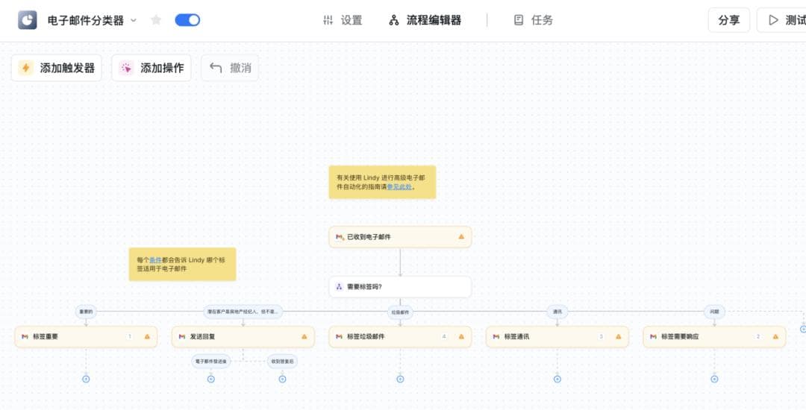Toggle the workflow enabled switch
Image resolution: width=806 pixels, height=410 pixels.
pyautogui.click(x=187, y=20)
